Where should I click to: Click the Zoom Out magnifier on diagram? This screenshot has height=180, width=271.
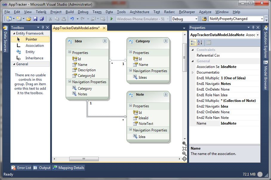point(184,153)
